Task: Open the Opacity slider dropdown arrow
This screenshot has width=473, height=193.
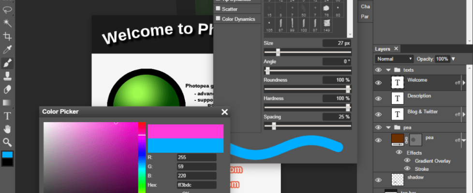Action: tap(453, 59)
